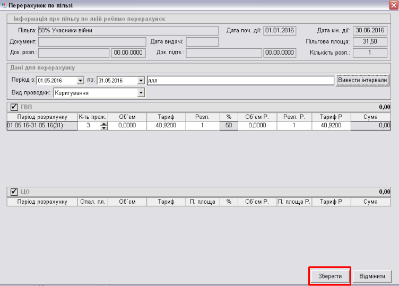Click the window title bar icon

tap(5, 5)
